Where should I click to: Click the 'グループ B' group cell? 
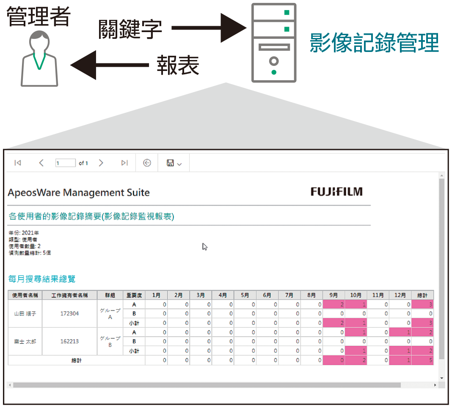[x=110, y=342]
